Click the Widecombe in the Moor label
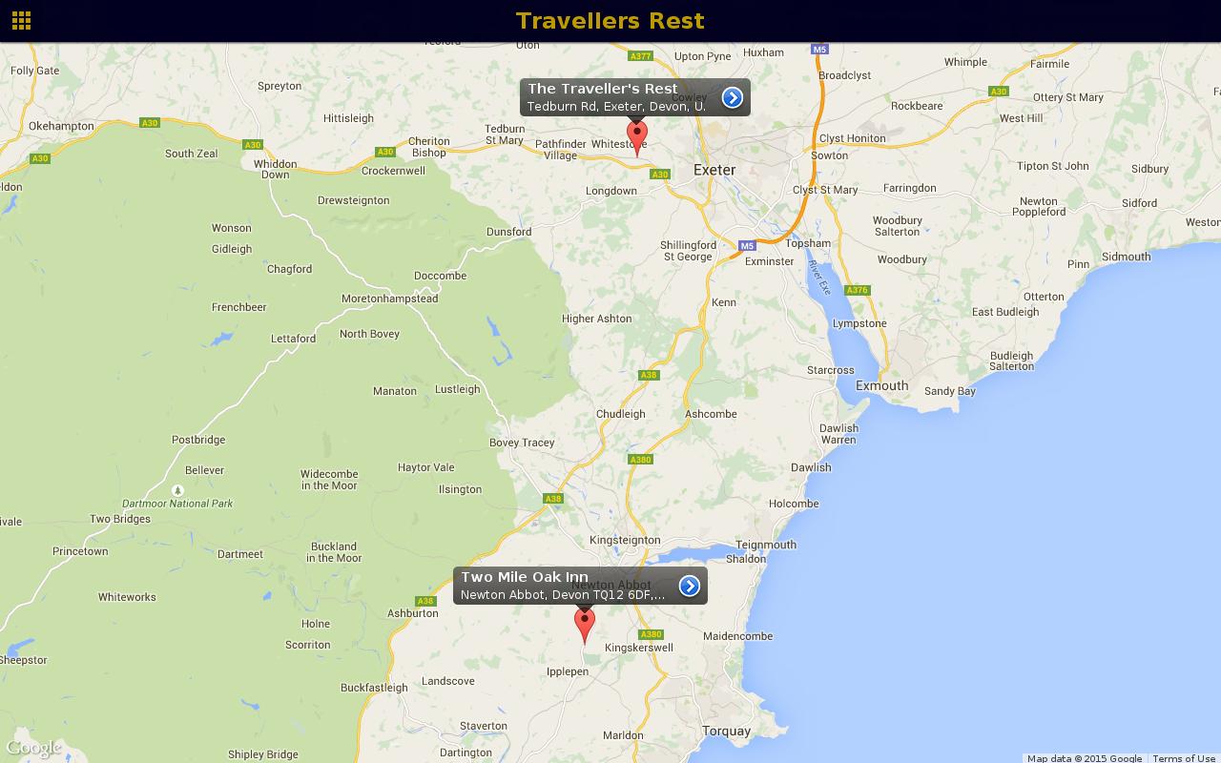1221x763 pixels. pos(329,480)
